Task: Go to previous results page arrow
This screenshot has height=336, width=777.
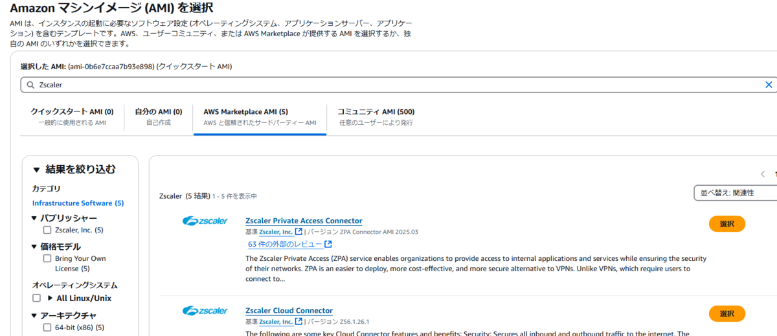Action: pos(763,174)
